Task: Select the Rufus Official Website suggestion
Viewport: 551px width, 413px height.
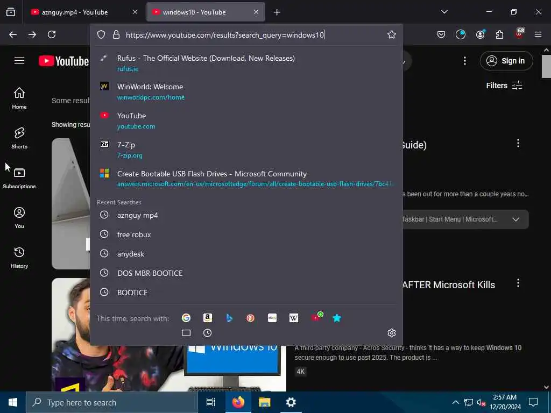Action: point(246,63)
